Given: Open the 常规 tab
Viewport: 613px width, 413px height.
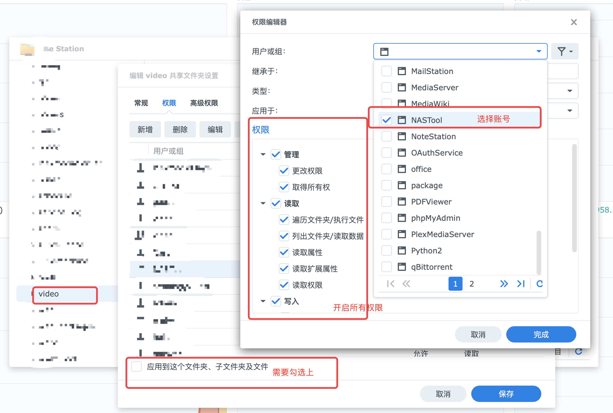Looking at the screenshot, I should [x=141, y=103].
